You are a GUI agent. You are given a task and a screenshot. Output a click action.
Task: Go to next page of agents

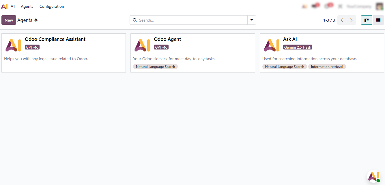click(351, 20)
